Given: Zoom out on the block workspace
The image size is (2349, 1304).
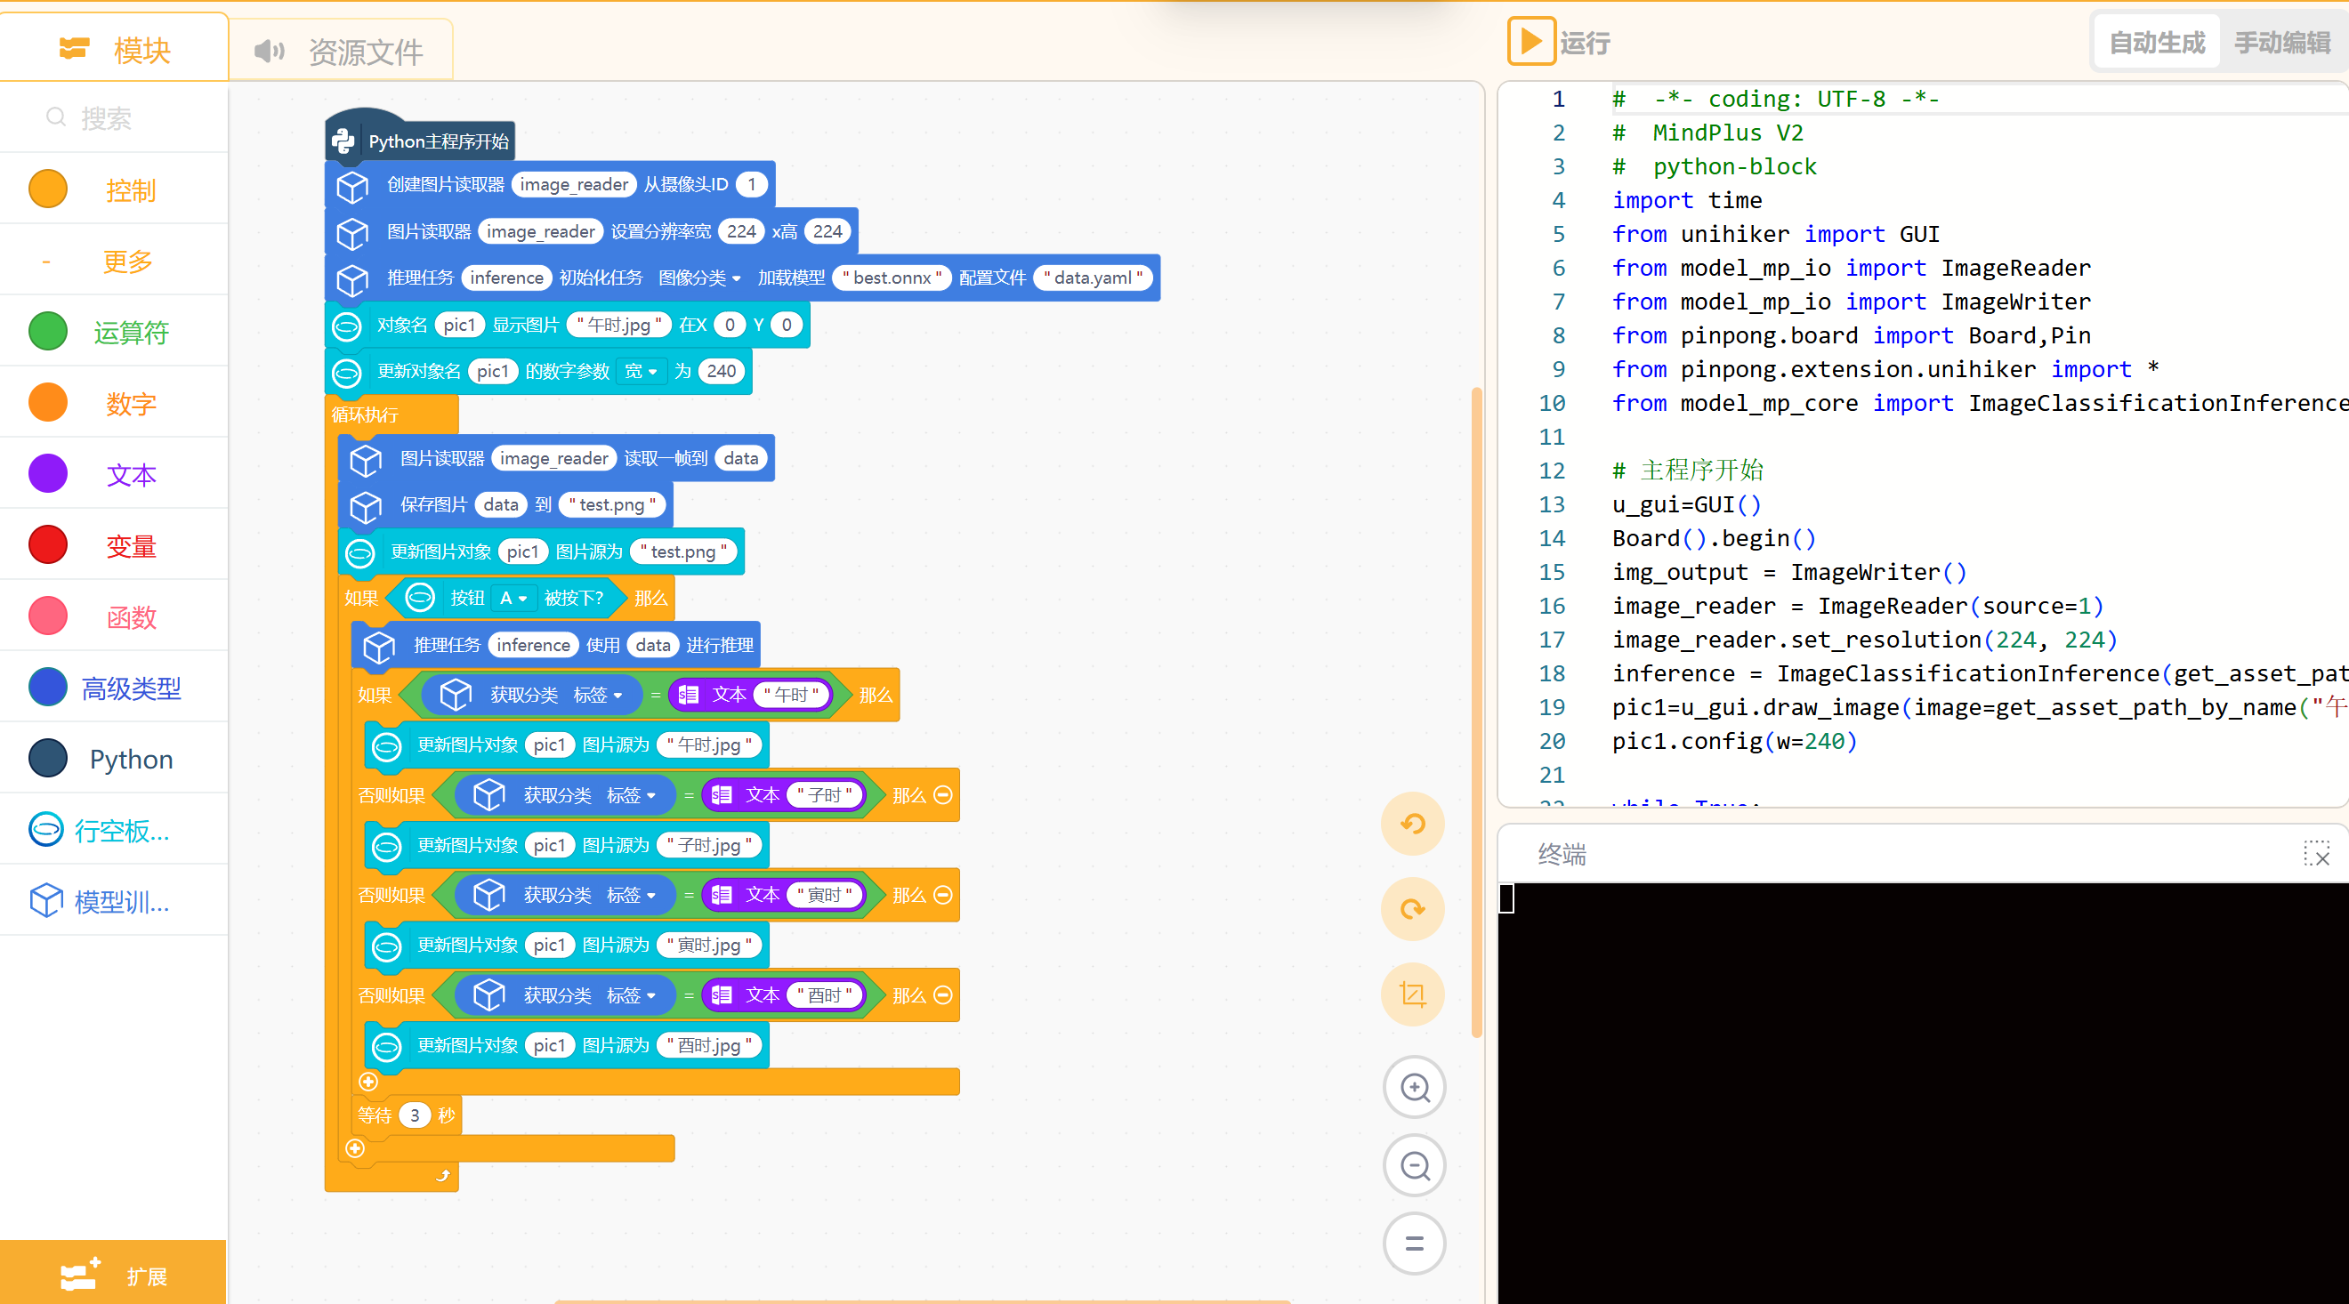Looking at the screenshot, I should click(x=1415, y=1166).
